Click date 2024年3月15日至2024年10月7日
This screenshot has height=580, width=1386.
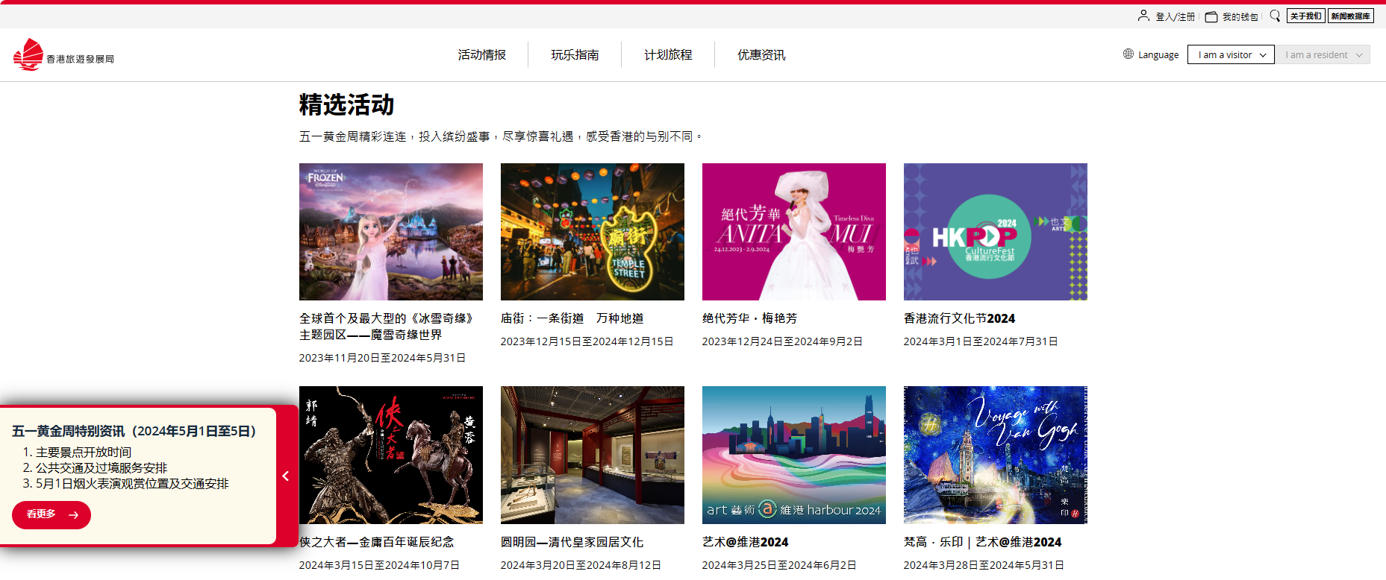[380, 565]
